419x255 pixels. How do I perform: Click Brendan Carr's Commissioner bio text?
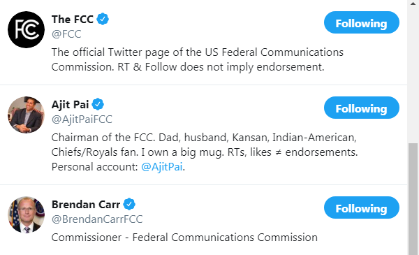184,238
